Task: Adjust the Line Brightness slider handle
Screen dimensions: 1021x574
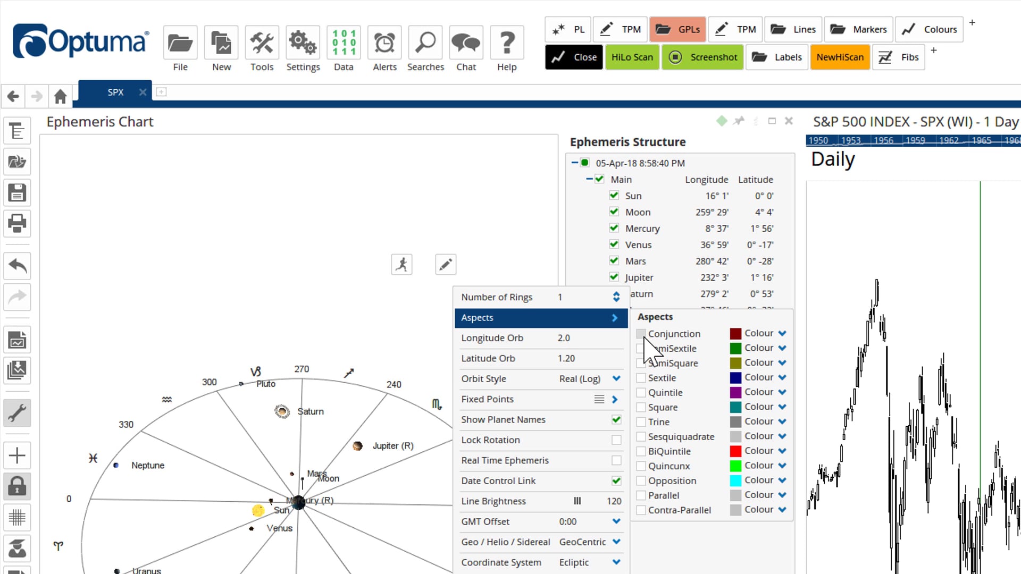Action: [577, 501]
